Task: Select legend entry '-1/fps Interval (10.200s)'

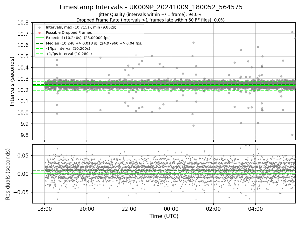Action: pyautogui.click(x=68, y=48)
